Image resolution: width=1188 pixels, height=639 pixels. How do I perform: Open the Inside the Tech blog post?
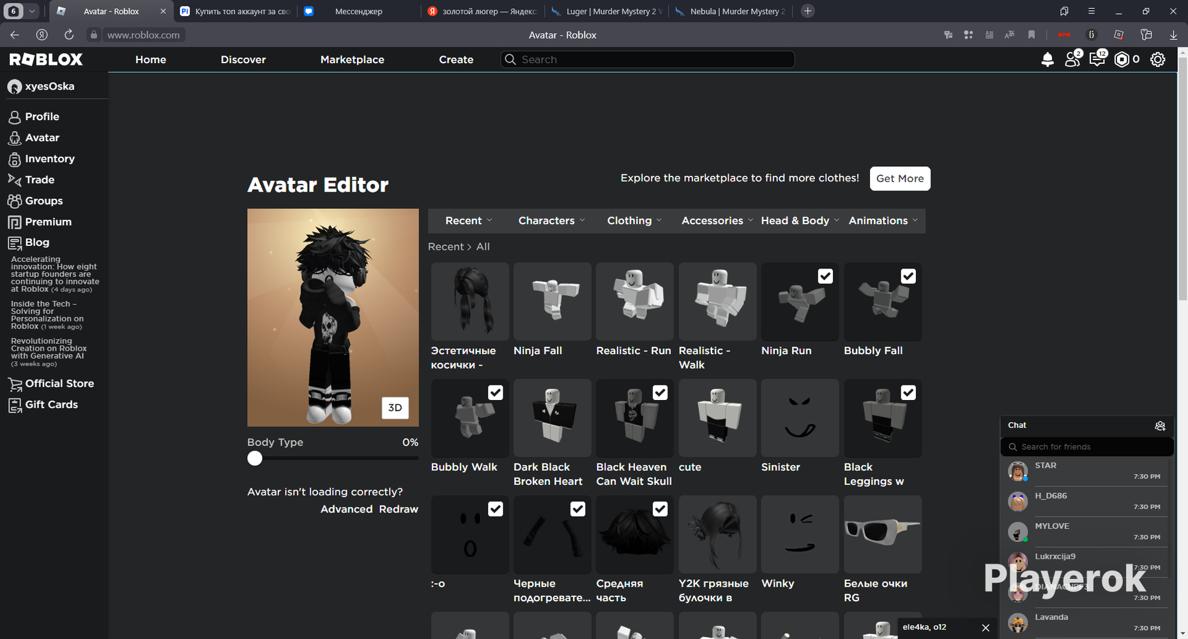[47, 315]
